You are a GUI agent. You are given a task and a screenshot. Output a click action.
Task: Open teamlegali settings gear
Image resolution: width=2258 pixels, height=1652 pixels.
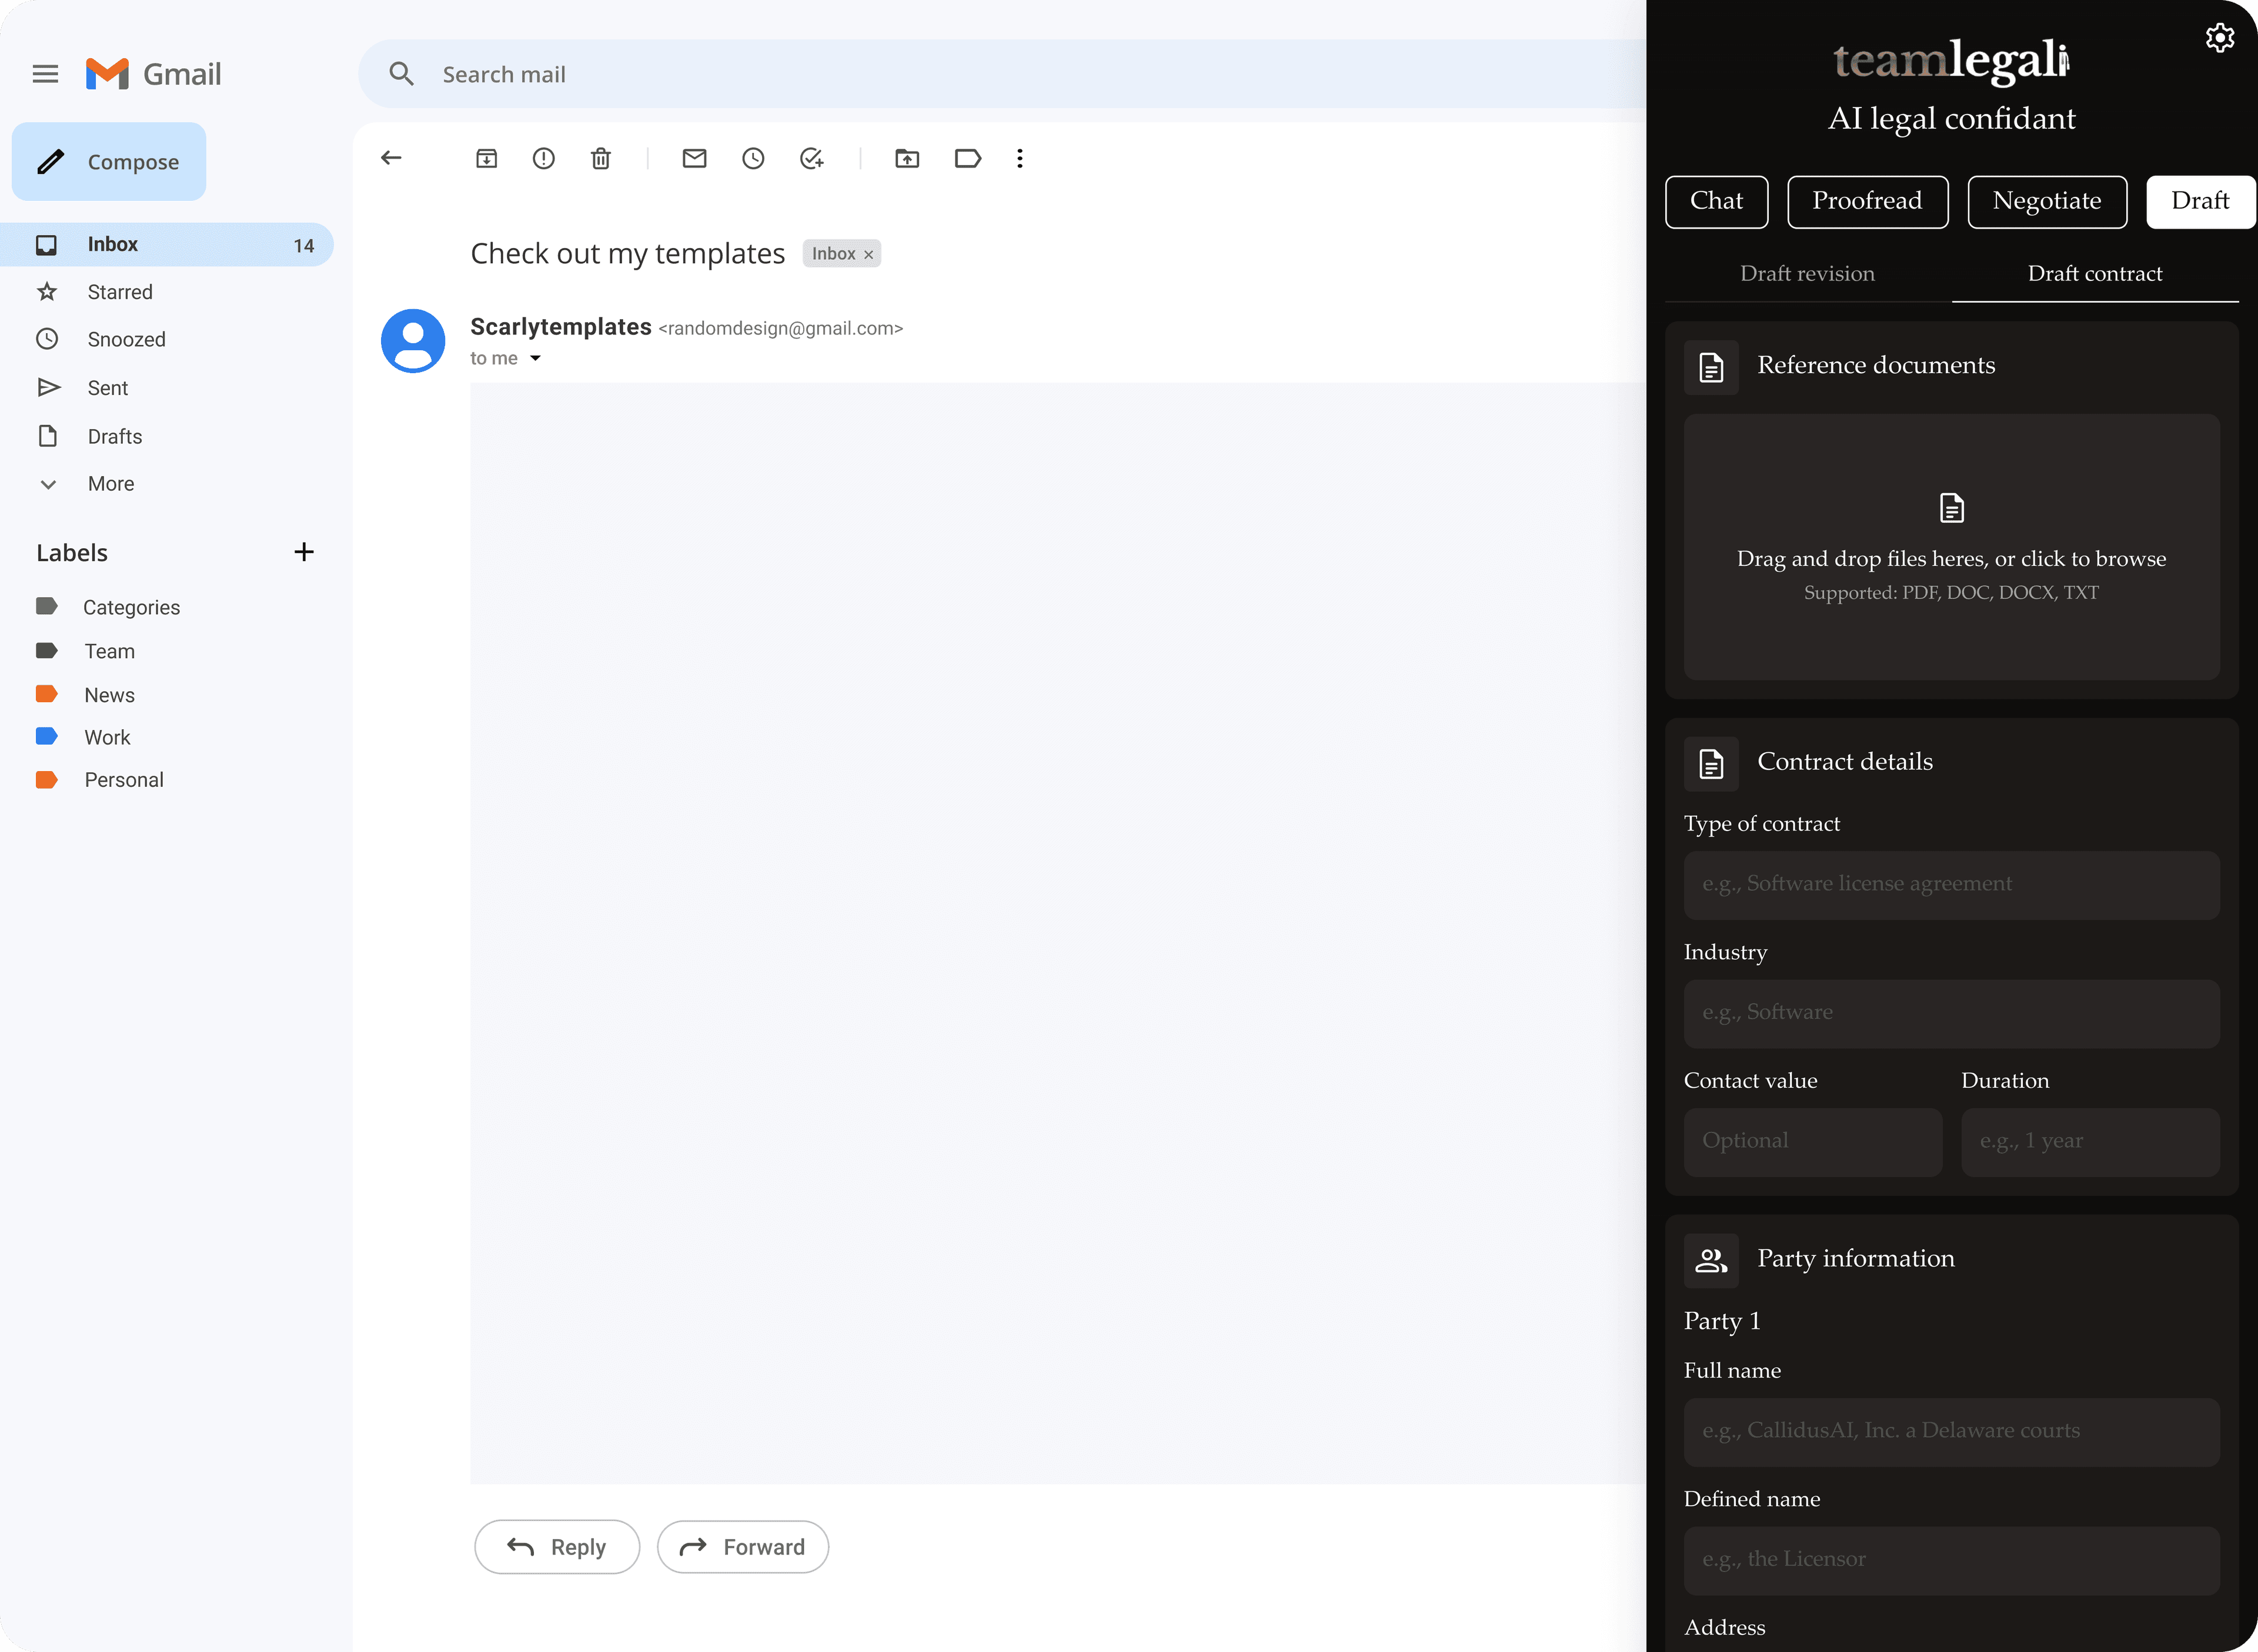[2220, 37]
